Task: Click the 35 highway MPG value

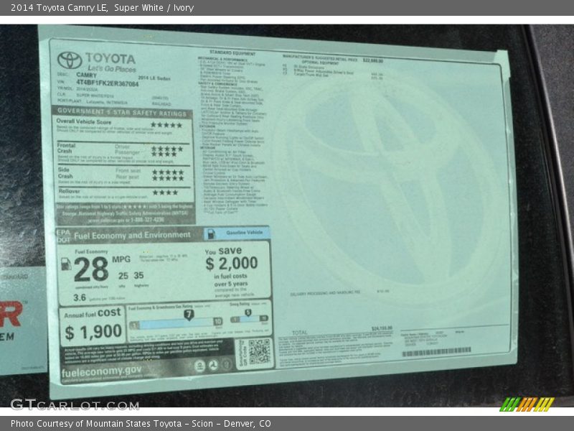Action: pyautogui.click(x=138, y=275)
